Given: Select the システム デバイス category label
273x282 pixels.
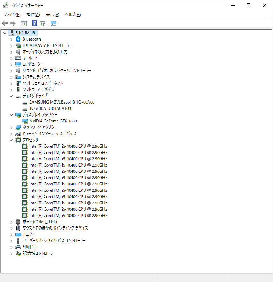Looking at the screenshot, I should [x=36, y=77].
